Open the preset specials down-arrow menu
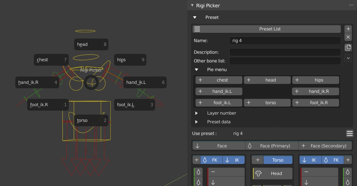The image size is (357, 186). tap(348, 58)
